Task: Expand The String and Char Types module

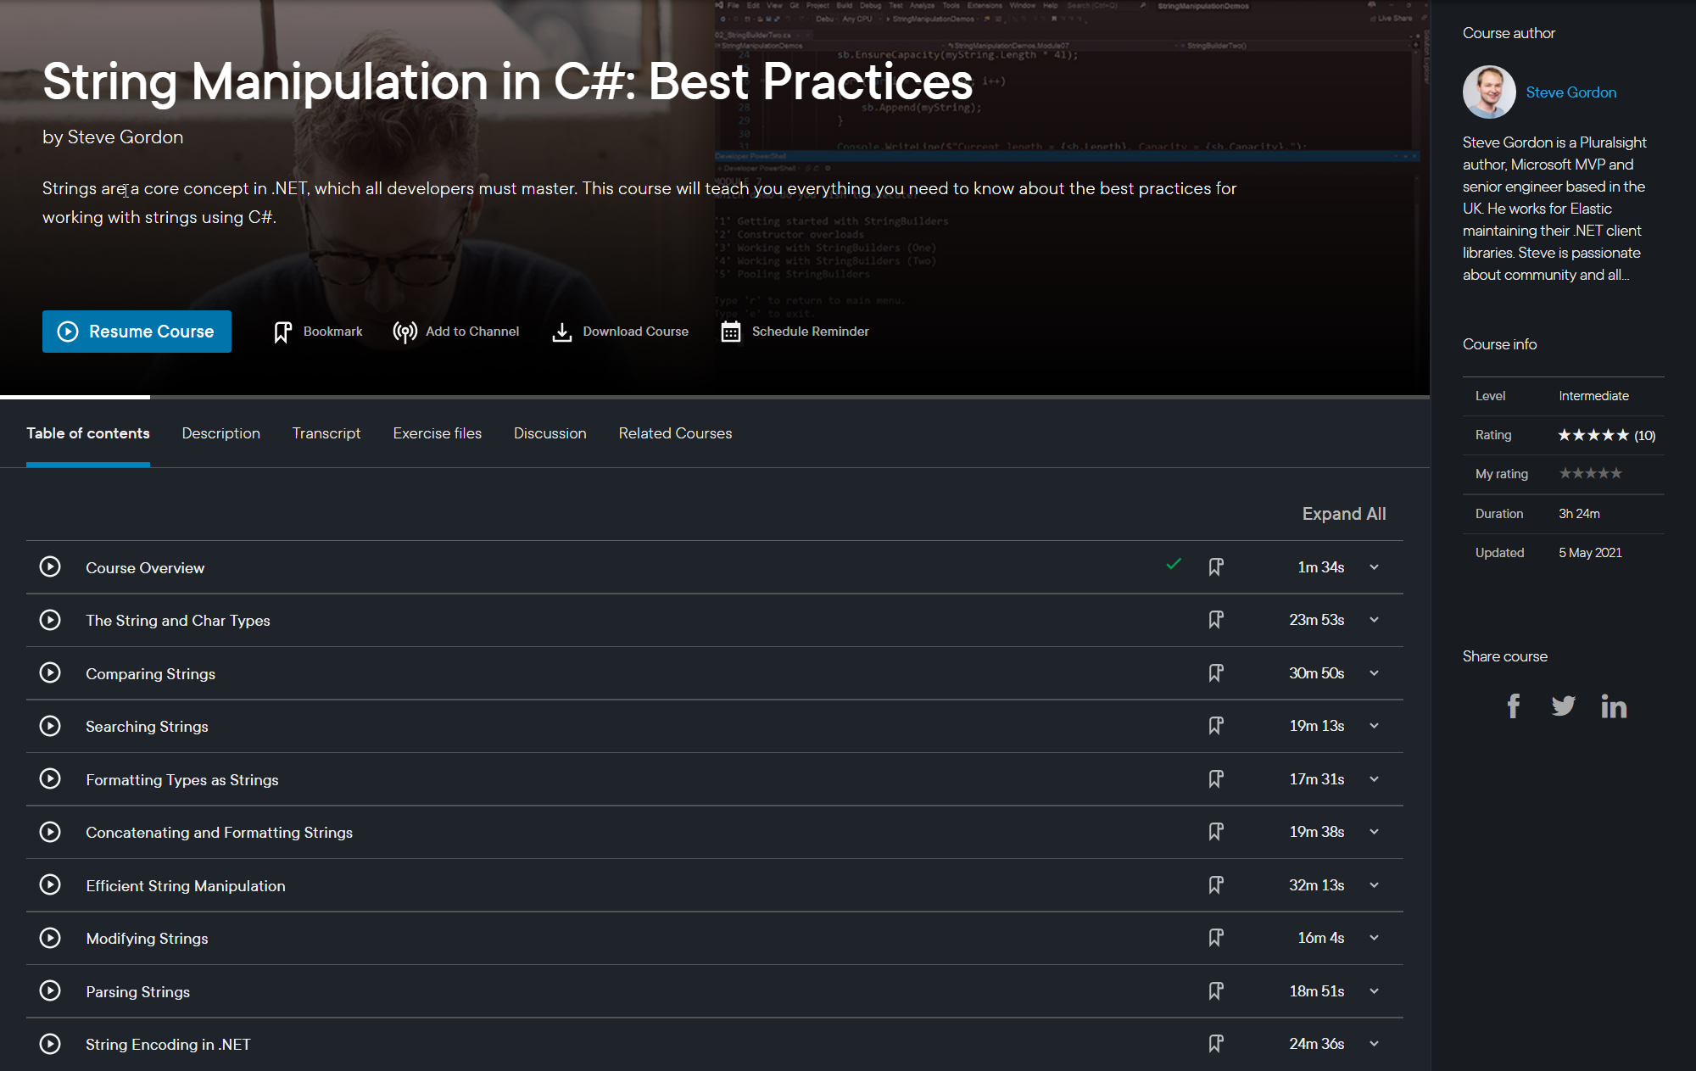Action: (1374, 620)
